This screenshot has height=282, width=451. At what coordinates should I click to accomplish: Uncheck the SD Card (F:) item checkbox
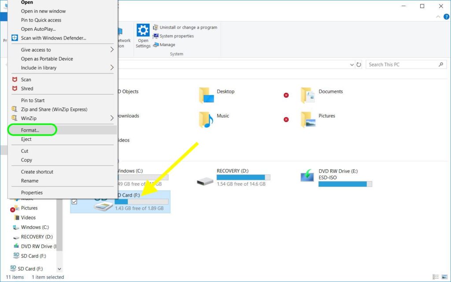coord(74,201)
